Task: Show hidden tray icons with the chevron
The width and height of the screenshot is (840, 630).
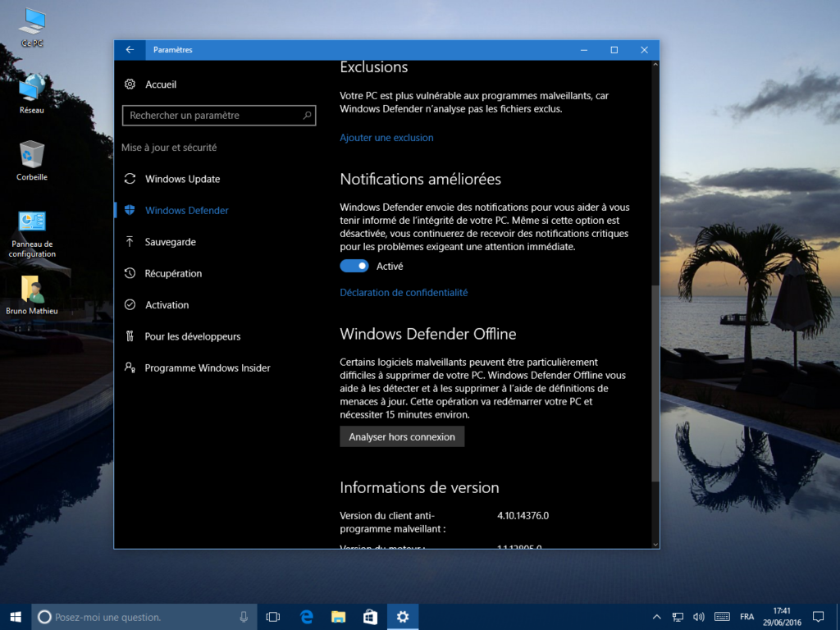Action: tap(656, 616)
